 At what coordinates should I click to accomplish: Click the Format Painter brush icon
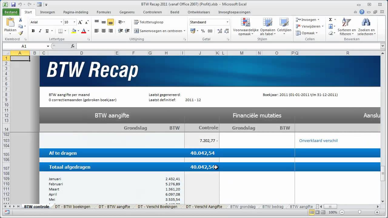[x=20, y=33]
